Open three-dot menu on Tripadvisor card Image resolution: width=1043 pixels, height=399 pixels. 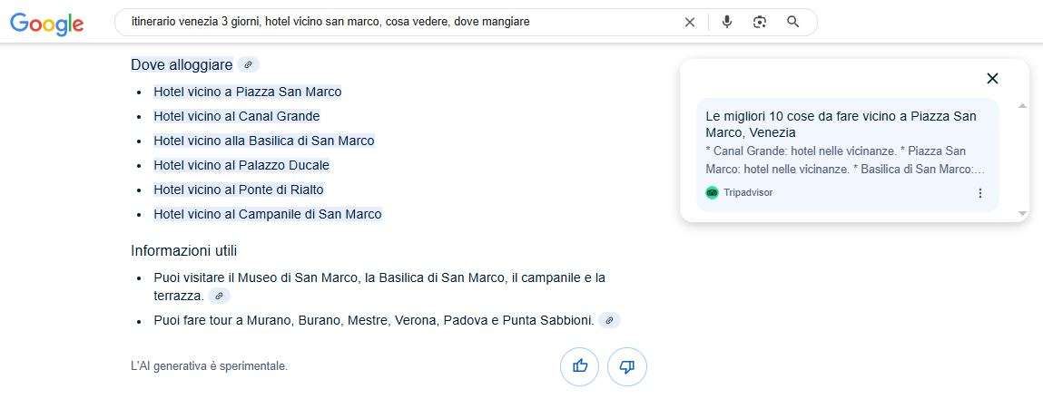(979, 193)
